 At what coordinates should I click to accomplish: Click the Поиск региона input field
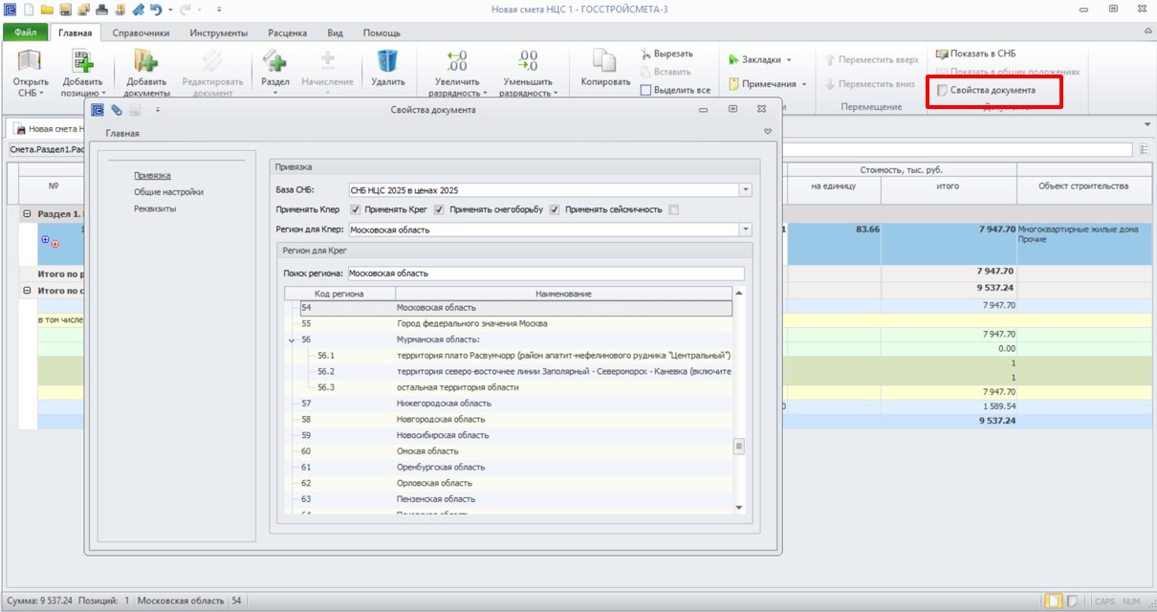pos(545,273)
